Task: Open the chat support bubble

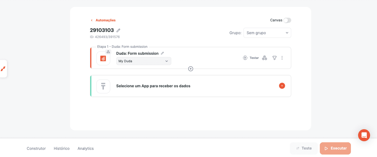Action: click(x=364, y=135)
